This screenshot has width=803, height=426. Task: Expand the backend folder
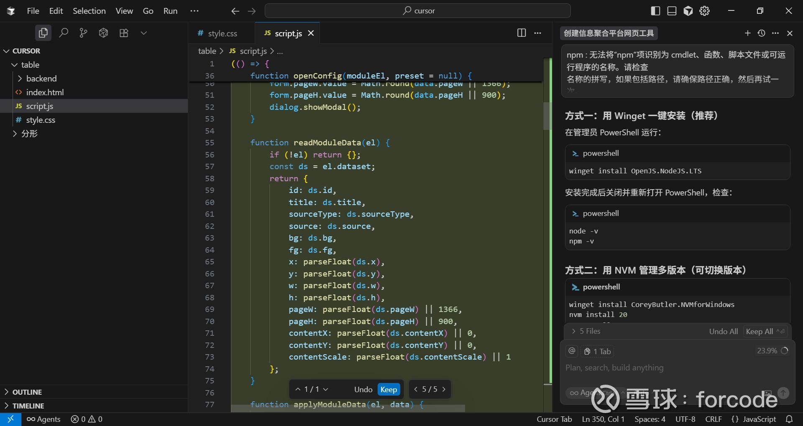point(41,79)
